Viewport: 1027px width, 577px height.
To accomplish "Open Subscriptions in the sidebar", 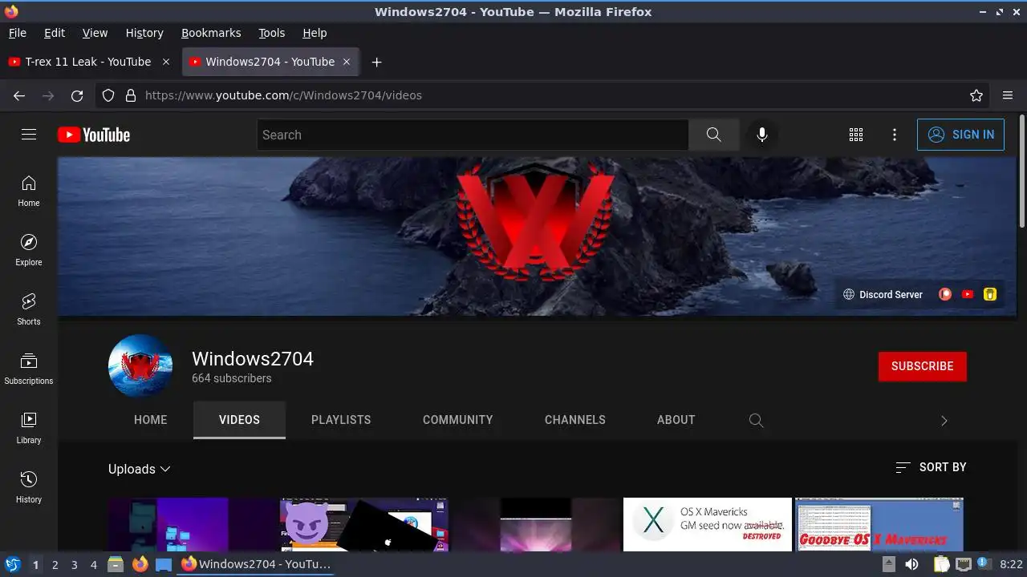I will (29, 369).
